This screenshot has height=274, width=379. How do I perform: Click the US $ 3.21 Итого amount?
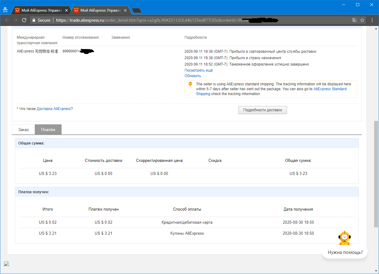coord(48,233)
